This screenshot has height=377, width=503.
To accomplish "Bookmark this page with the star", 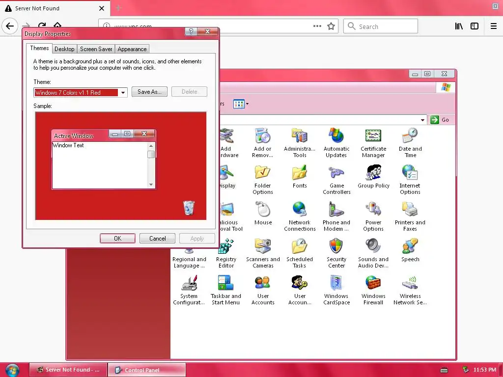I will coord(331,27).
